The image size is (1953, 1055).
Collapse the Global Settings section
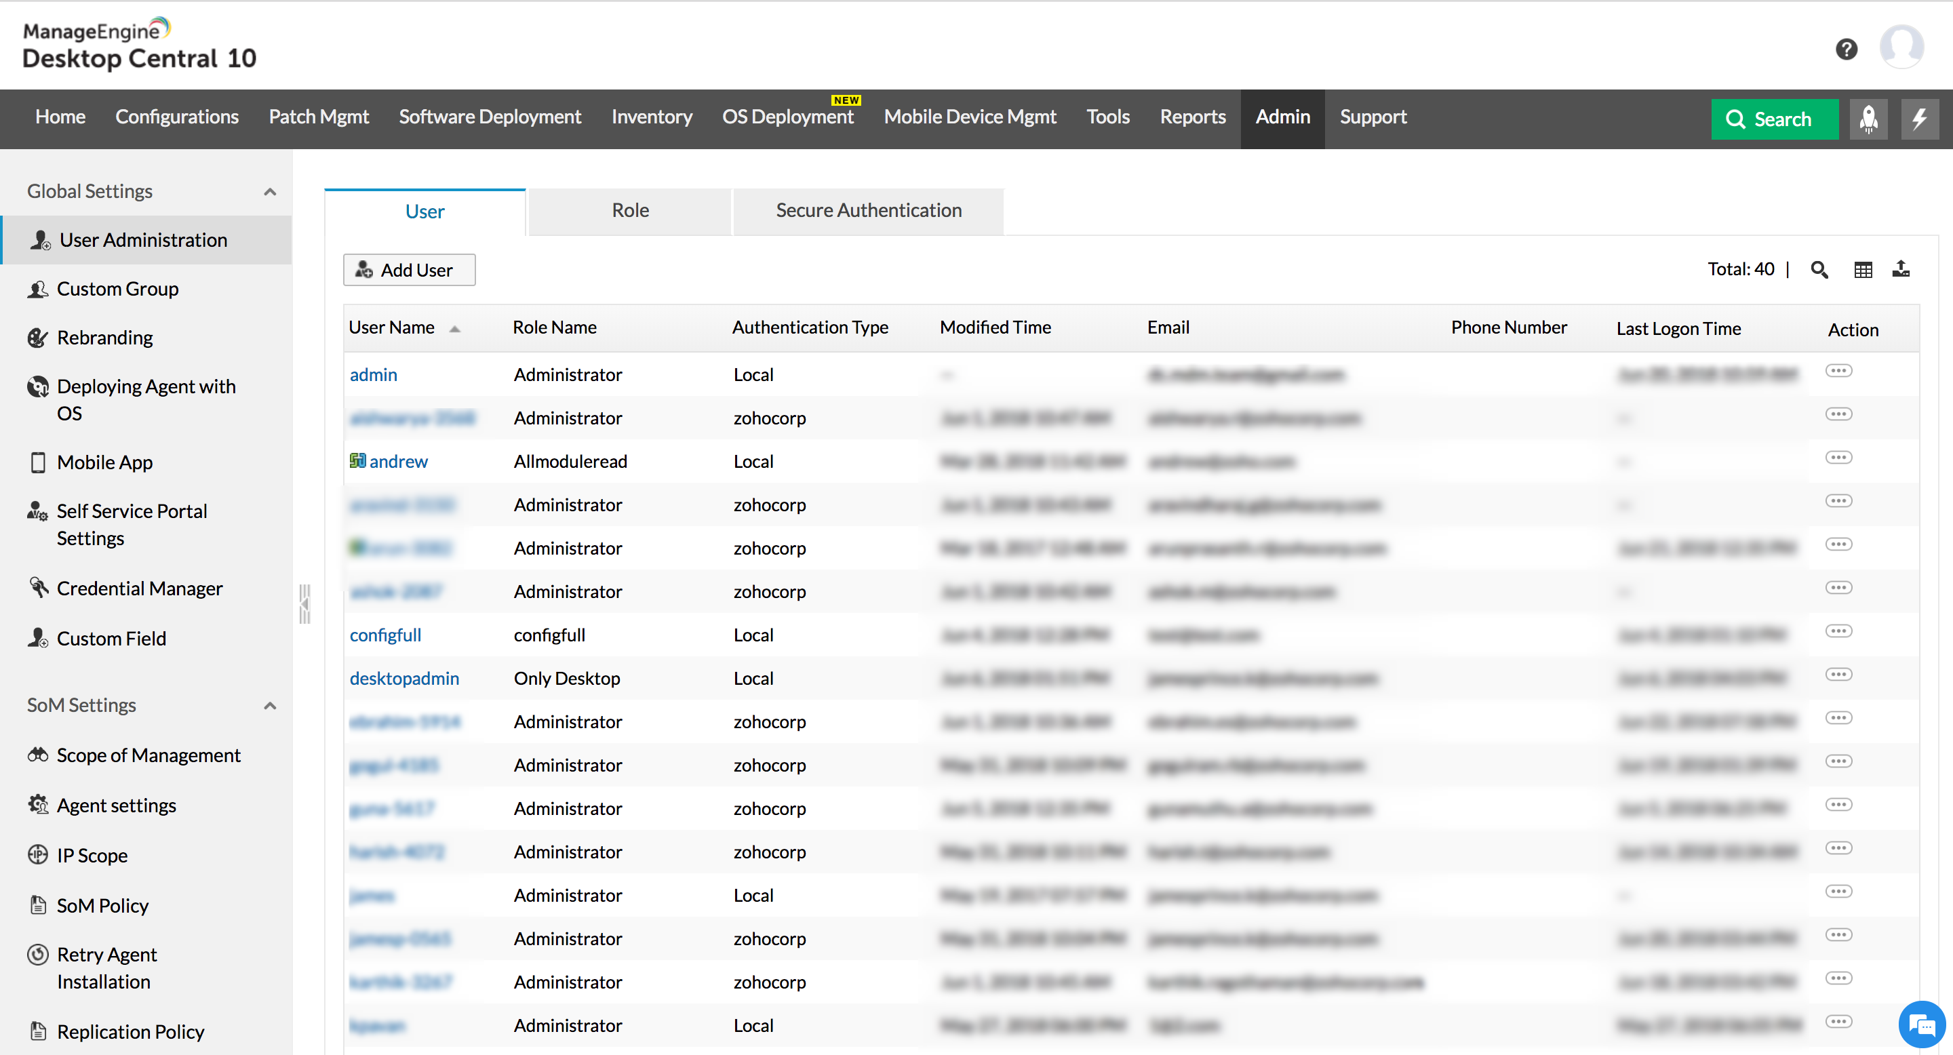click(270, 192)
